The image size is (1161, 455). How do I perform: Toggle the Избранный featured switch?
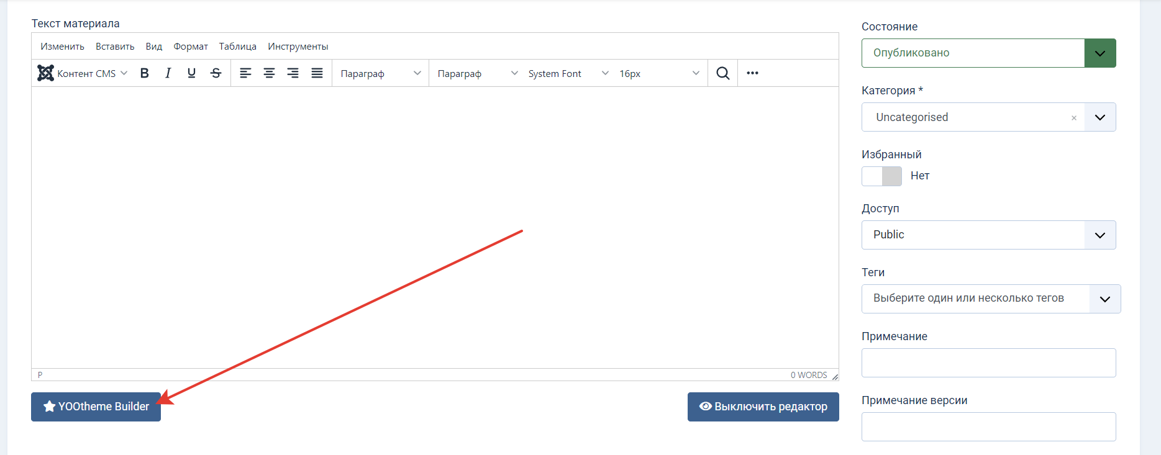point(881,176)
